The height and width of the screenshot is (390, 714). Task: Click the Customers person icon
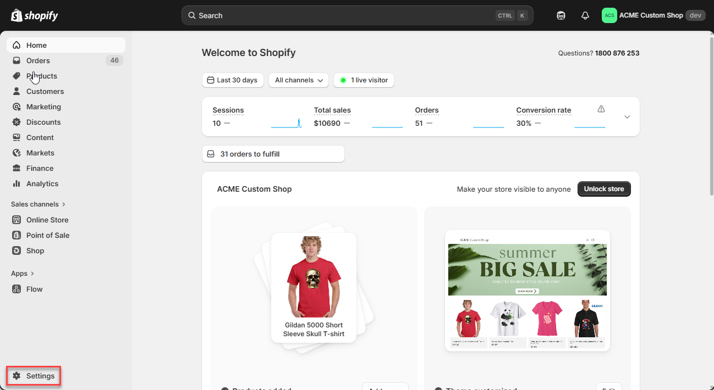tap(17, 91)
